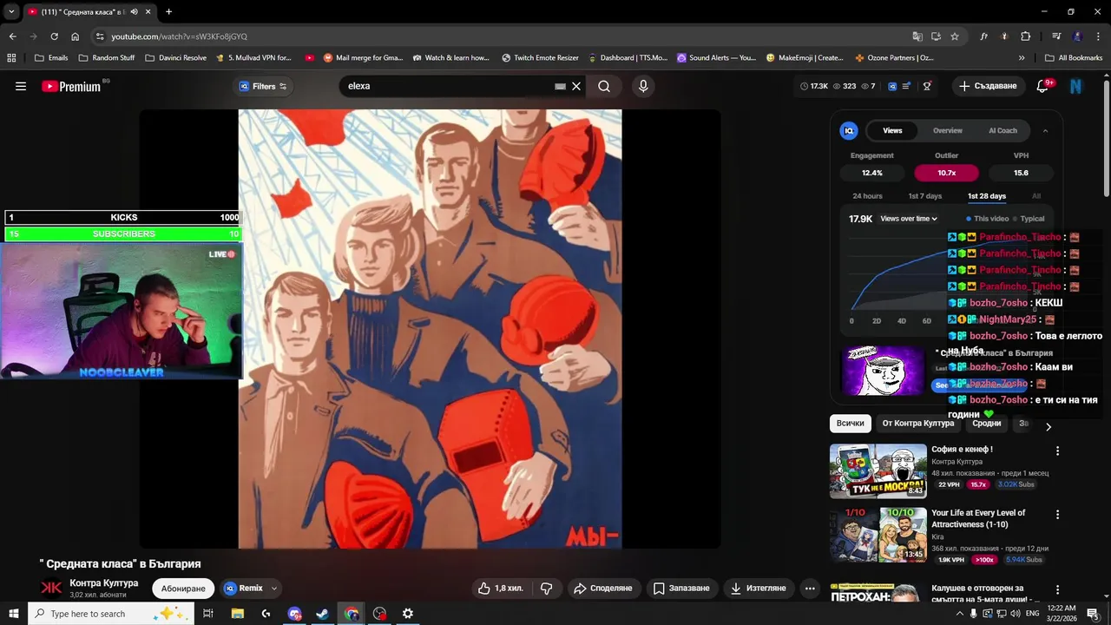This screenshot has height=625, width=1111.
Task: Open File Explorer from the taskbar
Action: (x=238, y=614)
